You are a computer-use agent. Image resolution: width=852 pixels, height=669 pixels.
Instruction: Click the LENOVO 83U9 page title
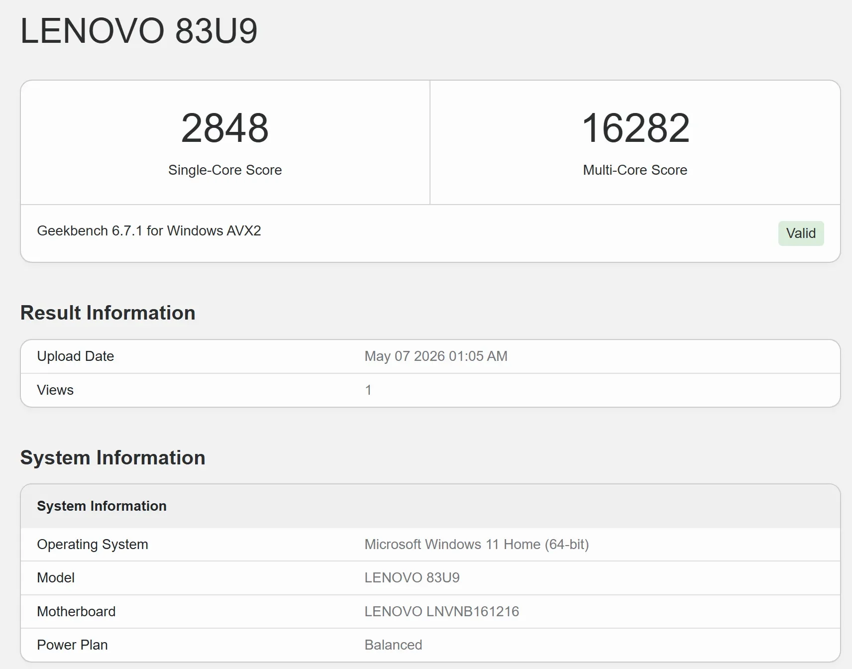tap(139, 31)
